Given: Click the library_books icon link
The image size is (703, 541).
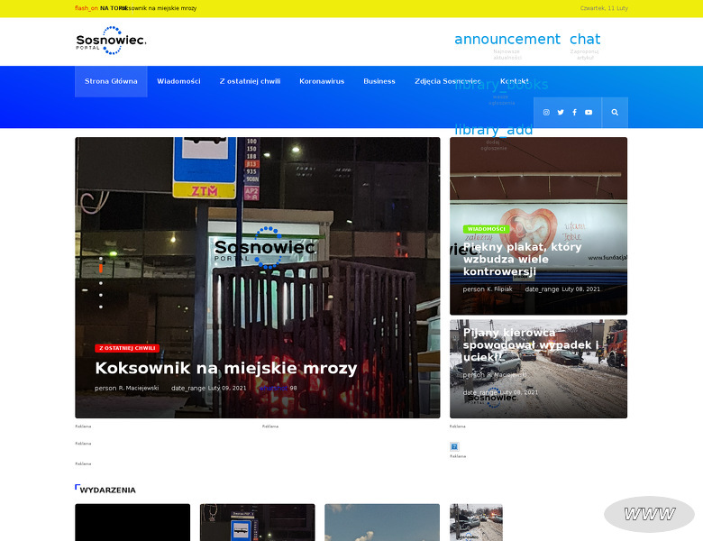Looking at the screenshot, I should point(501,85).
